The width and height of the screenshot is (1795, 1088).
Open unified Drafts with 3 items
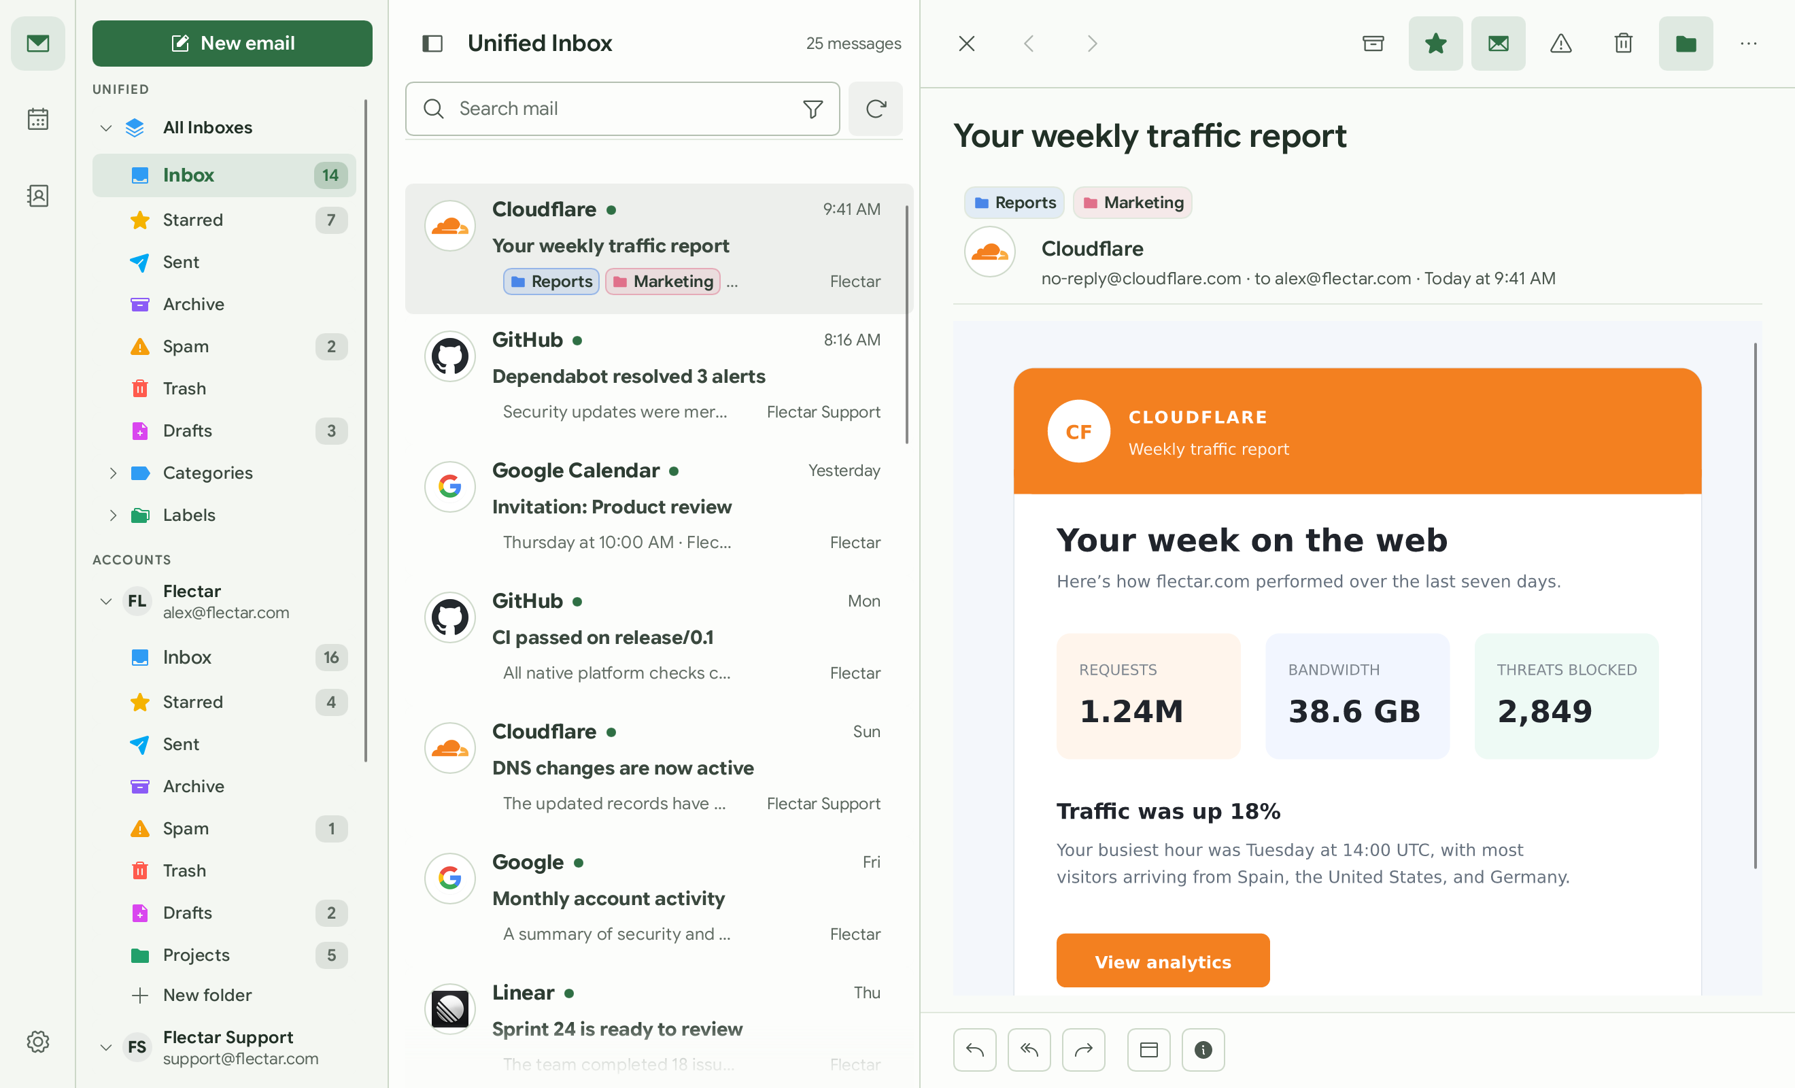224,430
